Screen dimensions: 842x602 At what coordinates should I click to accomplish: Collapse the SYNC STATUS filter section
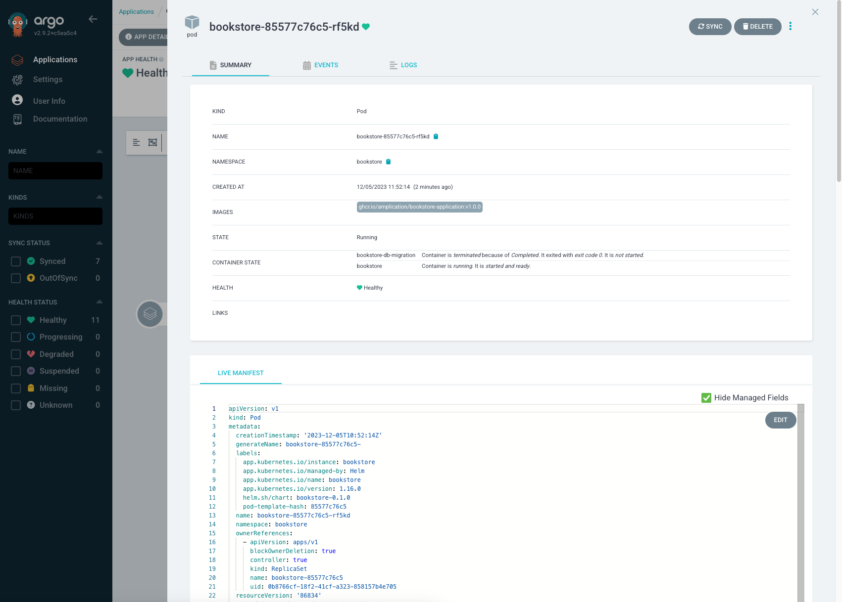99,243
